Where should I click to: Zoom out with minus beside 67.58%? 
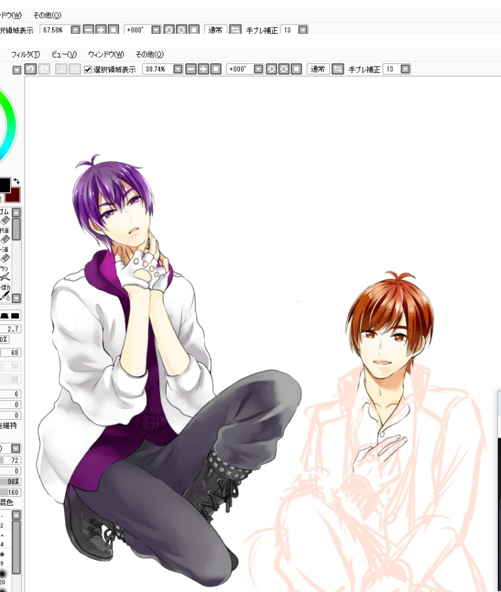click(88, 29)
